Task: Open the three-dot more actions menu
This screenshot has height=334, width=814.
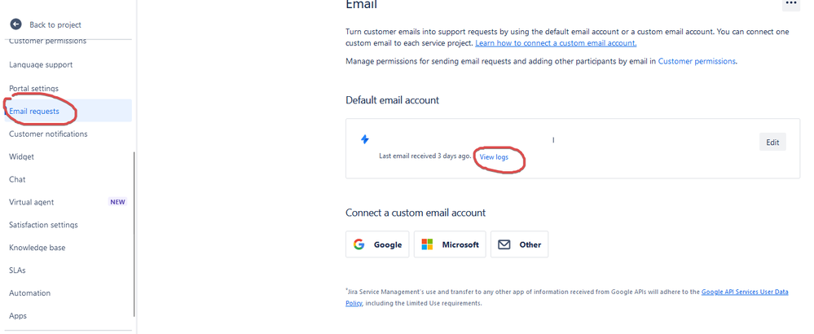Action: click(790, 3)
